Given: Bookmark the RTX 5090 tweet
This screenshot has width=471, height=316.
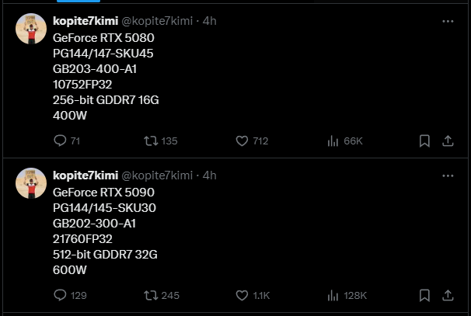Looking at the screenshot, I should point(424,295).
